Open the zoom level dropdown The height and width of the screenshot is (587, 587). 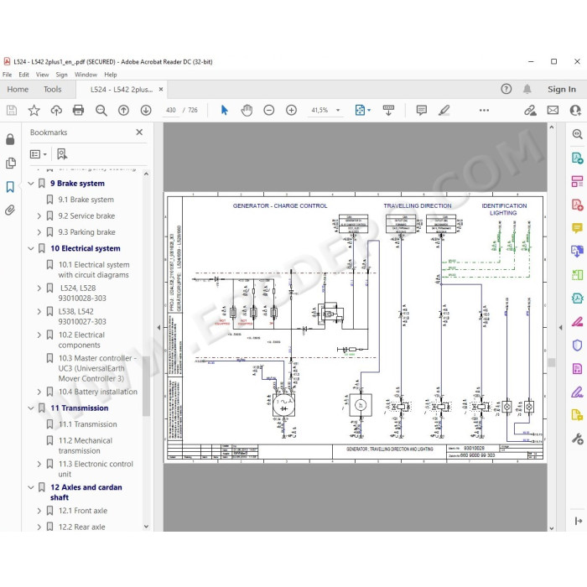(x=338, y=110)
